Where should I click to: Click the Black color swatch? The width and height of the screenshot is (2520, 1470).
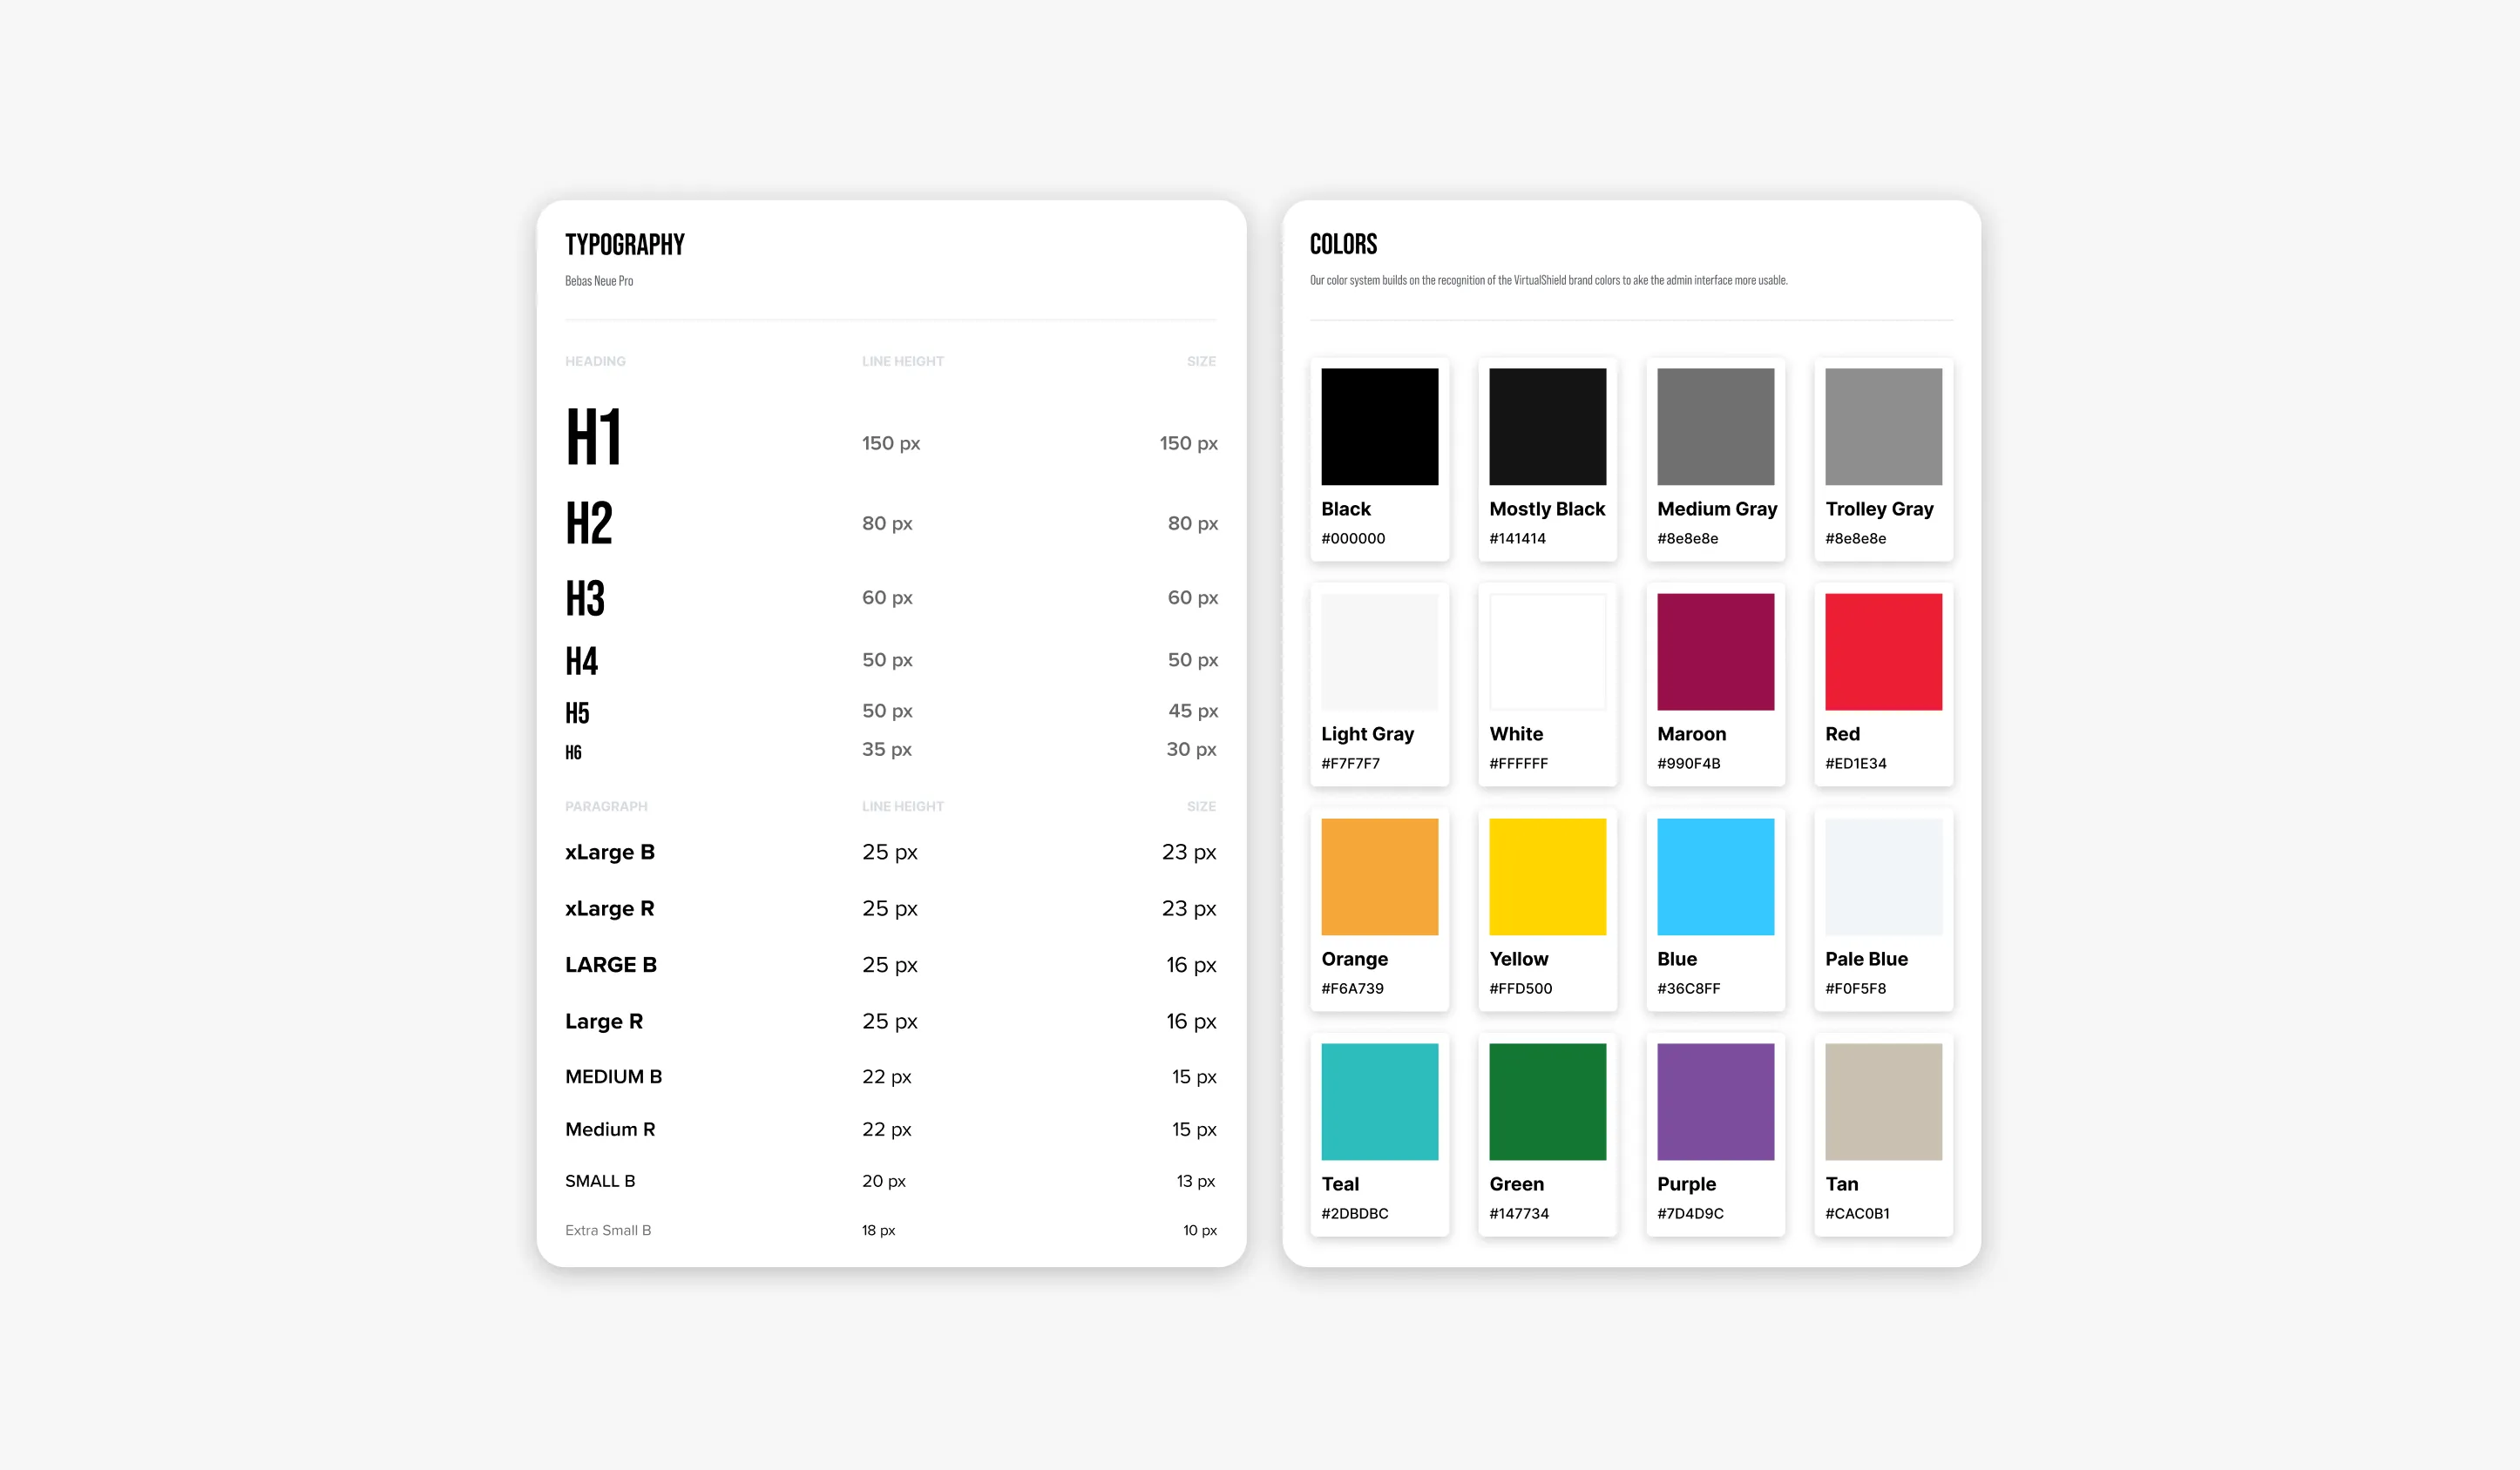point(1379,427)
